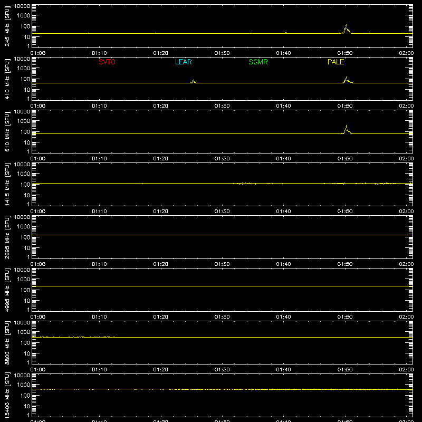The width and height of the screenshot is (422, 422).
Task: Click the flat trace in the 4995 MHz plot
Action: click(x=222, y=286)
